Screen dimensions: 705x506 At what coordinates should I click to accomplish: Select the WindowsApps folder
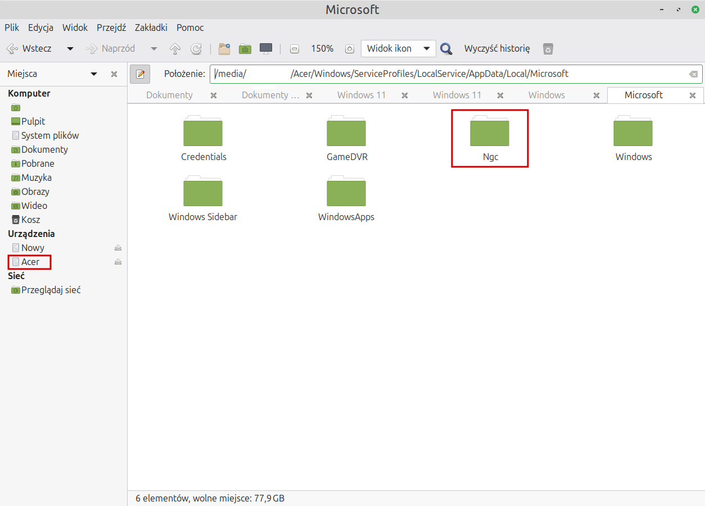pos(346,199)
